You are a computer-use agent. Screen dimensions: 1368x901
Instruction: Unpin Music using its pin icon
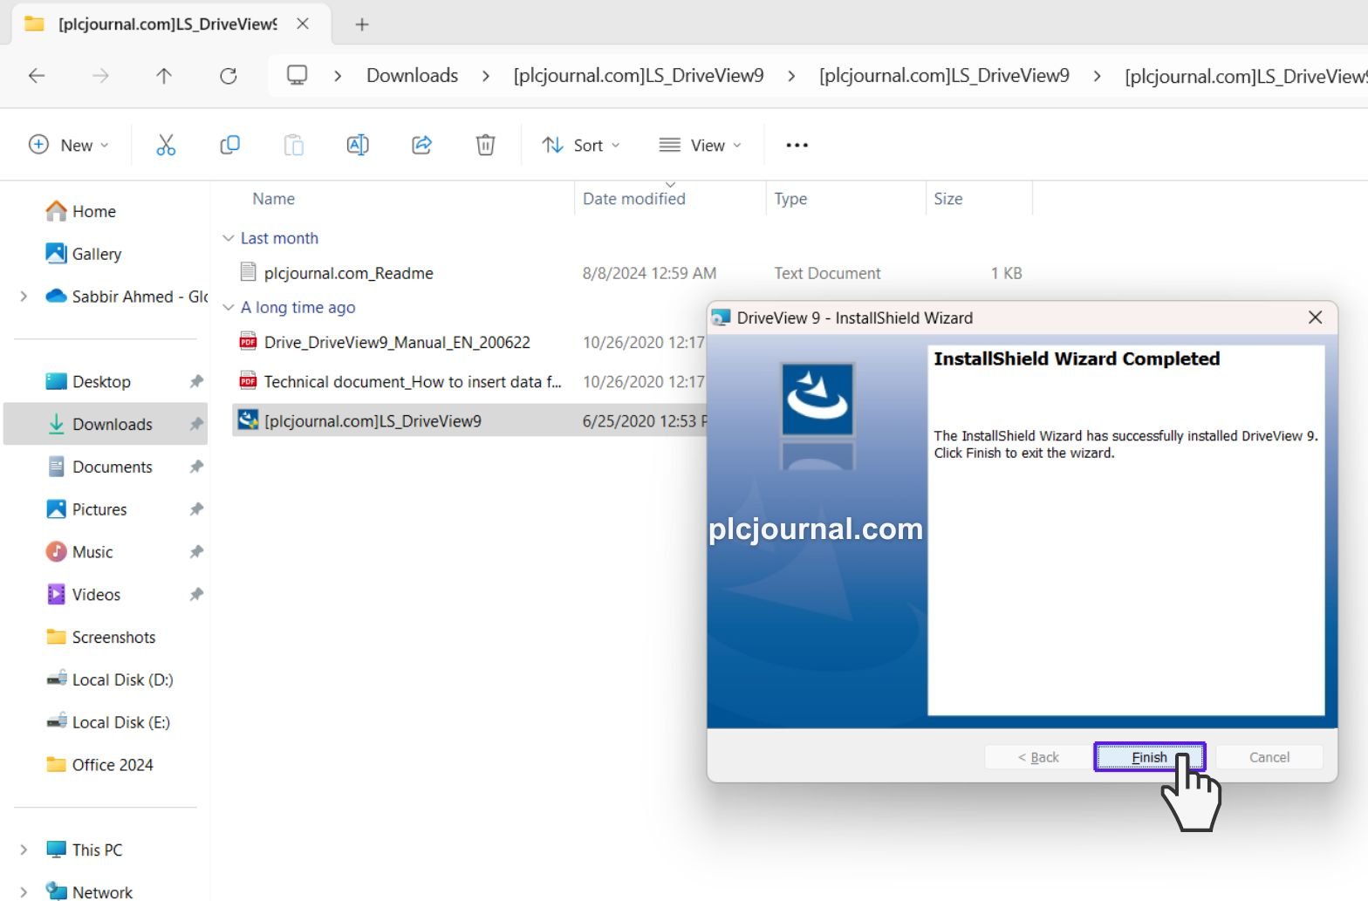coord(196,552)
